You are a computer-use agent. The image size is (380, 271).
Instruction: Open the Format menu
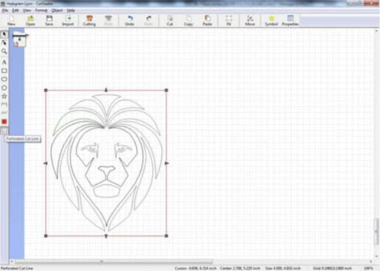coord(41,11)
